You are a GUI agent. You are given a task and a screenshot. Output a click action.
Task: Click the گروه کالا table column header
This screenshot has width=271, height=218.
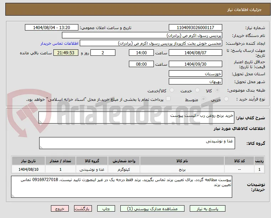pyautogui.click(x=92, y=161)
